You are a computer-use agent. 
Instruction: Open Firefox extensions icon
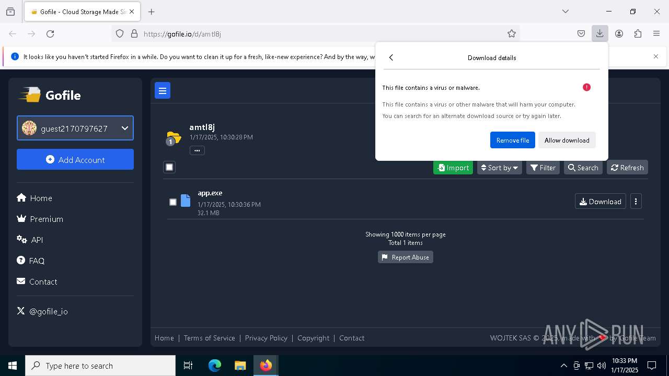[638, 33]
